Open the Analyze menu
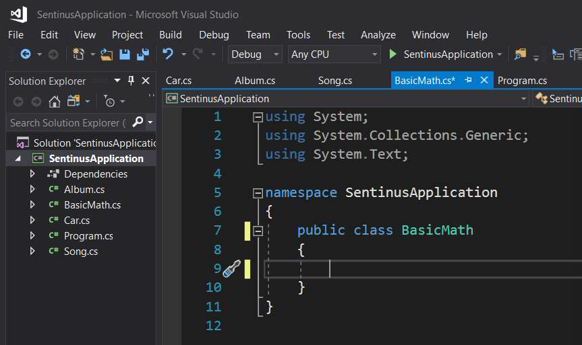The image size is (582, 345). pyautogui.click(x=378, y=35)
